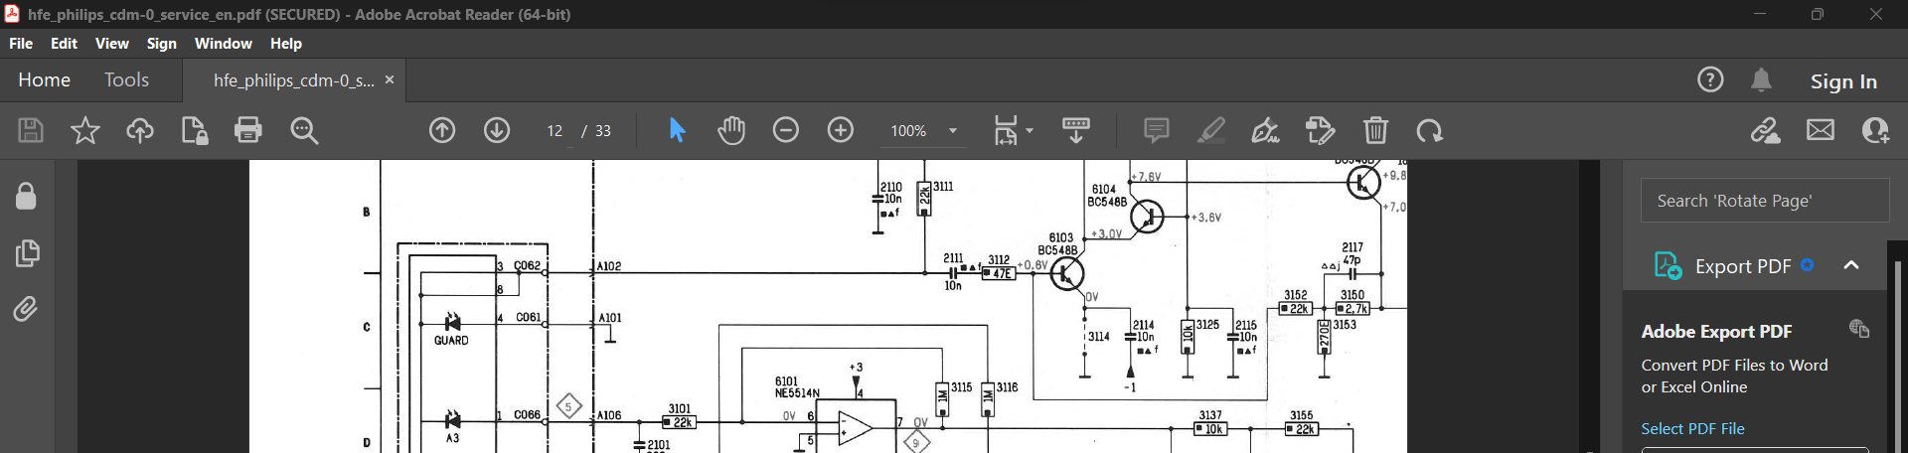Image resolution: width=1908 pixels, height=453 pixels.
Task: Click copy icon in Adobe Export PDF
Action: click(1859, 329)
